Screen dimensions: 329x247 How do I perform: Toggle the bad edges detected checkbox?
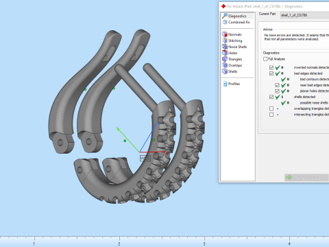point(271,73)
